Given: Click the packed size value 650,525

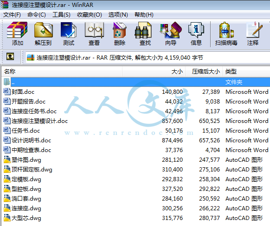Looking at the screenshot, I should coord(209,121).
